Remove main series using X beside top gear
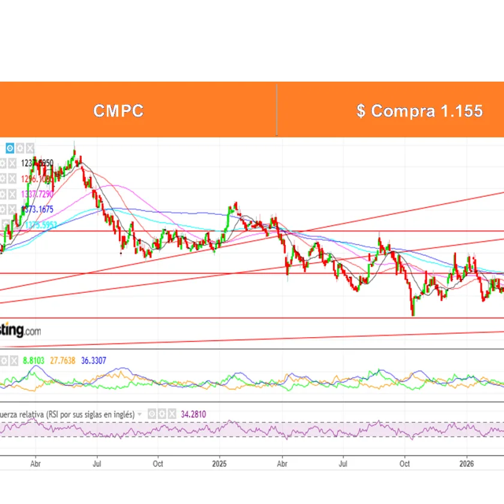Image resolution: width=504 pixels, height=504 pixels. (30, 147)
